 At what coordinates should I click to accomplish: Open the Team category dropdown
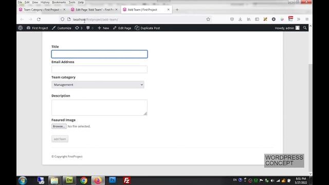coord(98,85)
